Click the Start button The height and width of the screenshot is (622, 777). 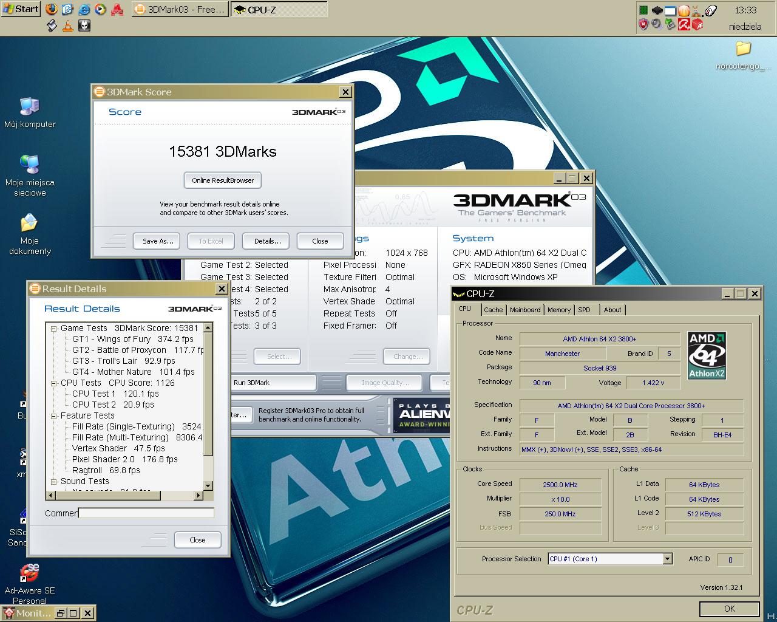click(21, 9)
